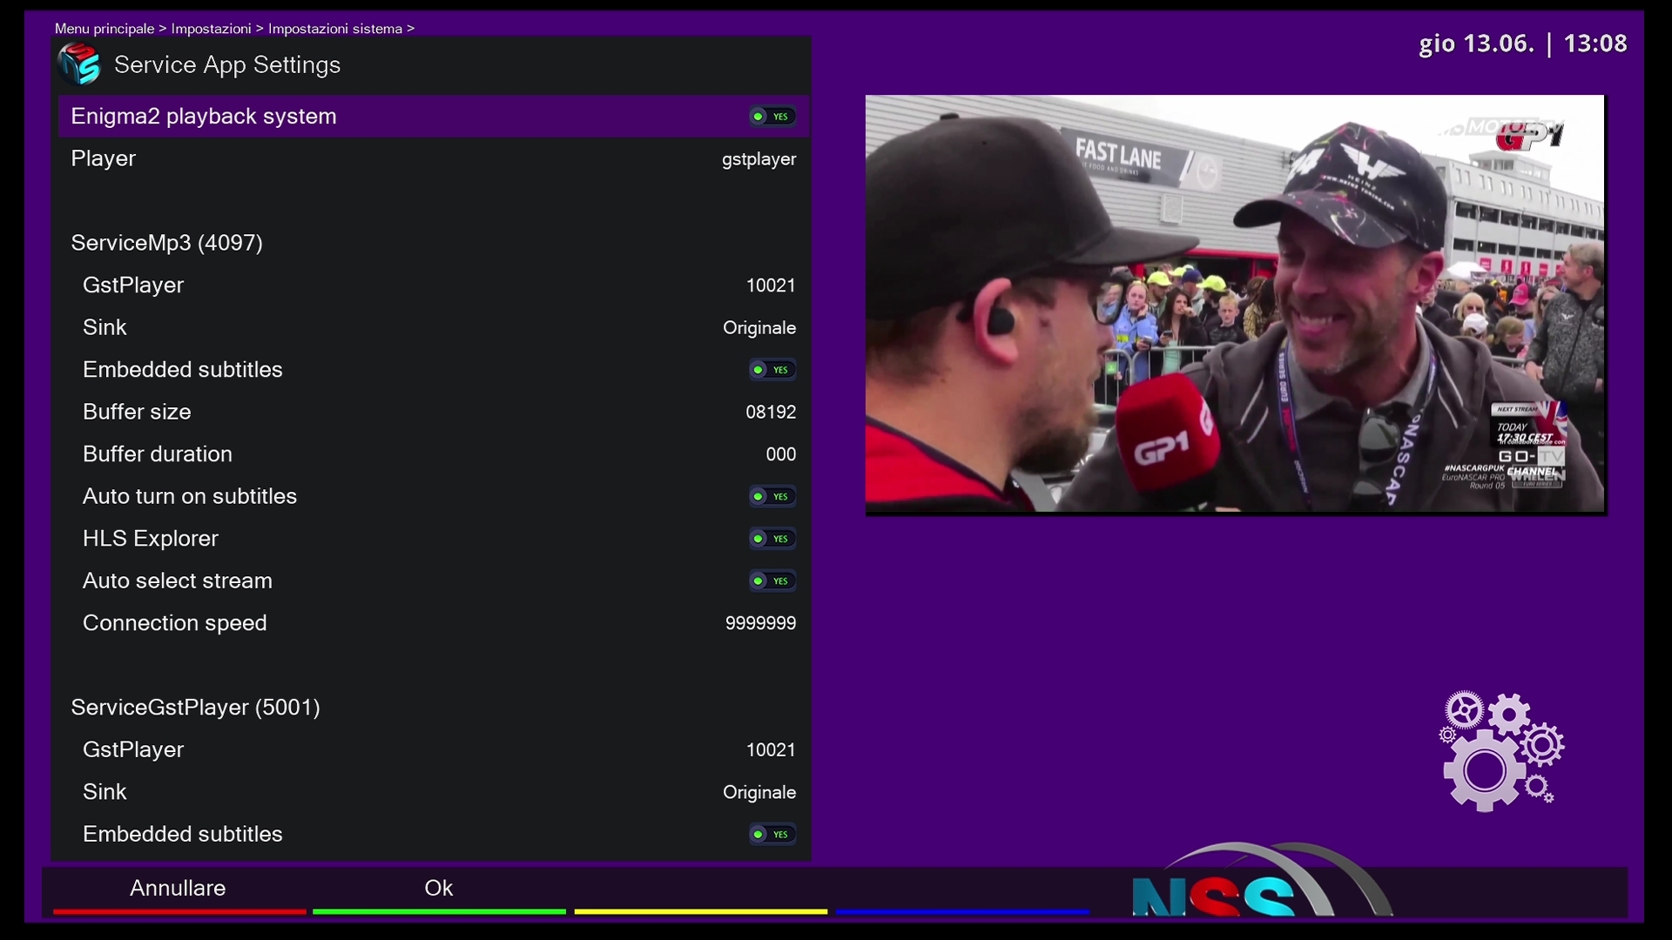The height and width of the screenshot is (940, 1672).
Task: Change ServiceMp3 Sink Originale value
Action: (758, 328)
